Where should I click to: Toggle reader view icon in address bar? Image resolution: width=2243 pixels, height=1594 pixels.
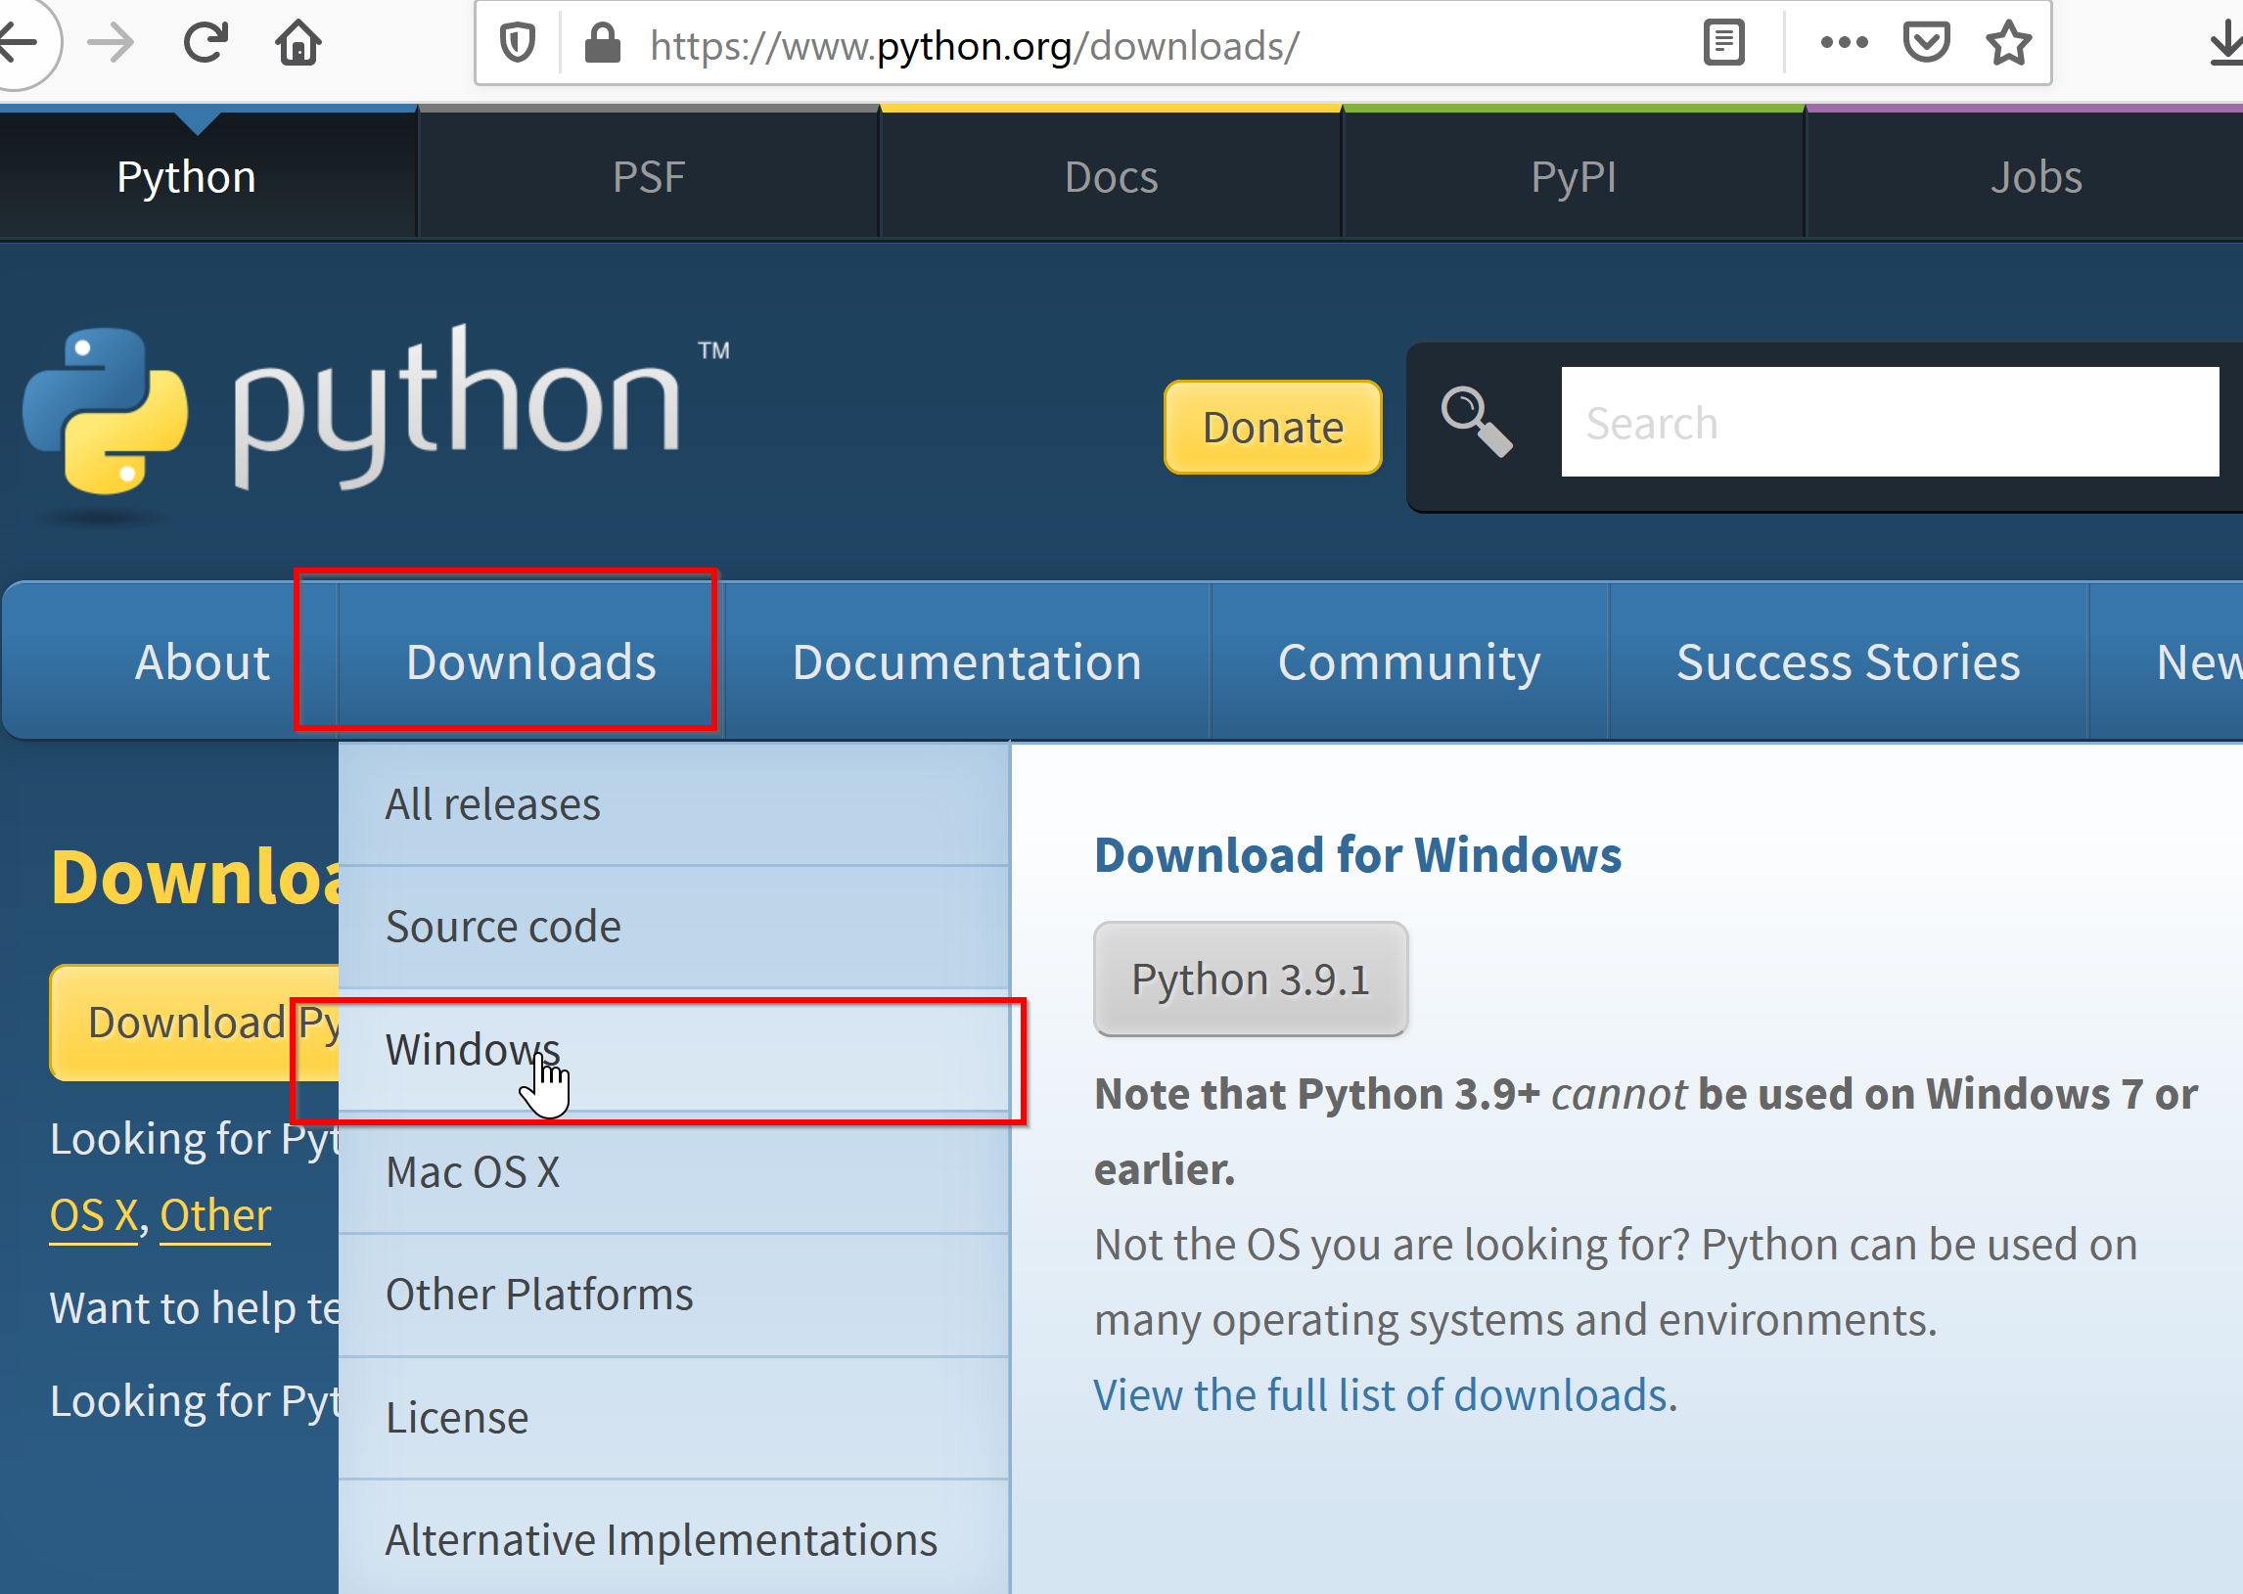[x=1723, y=43]
